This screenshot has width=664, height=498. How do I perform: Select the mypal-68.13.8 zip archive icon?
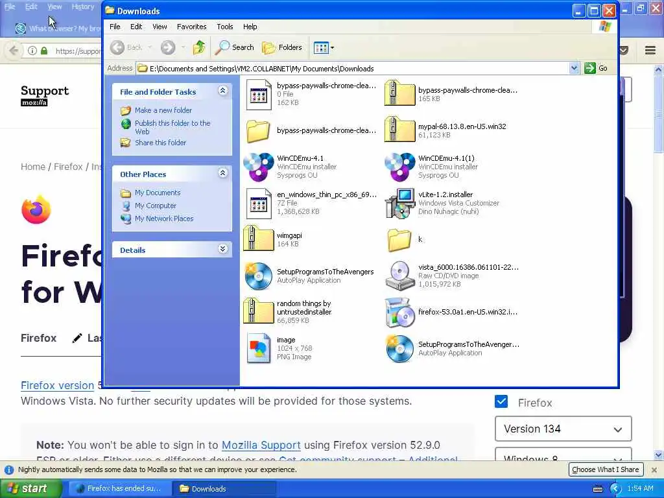click(399, 130)
